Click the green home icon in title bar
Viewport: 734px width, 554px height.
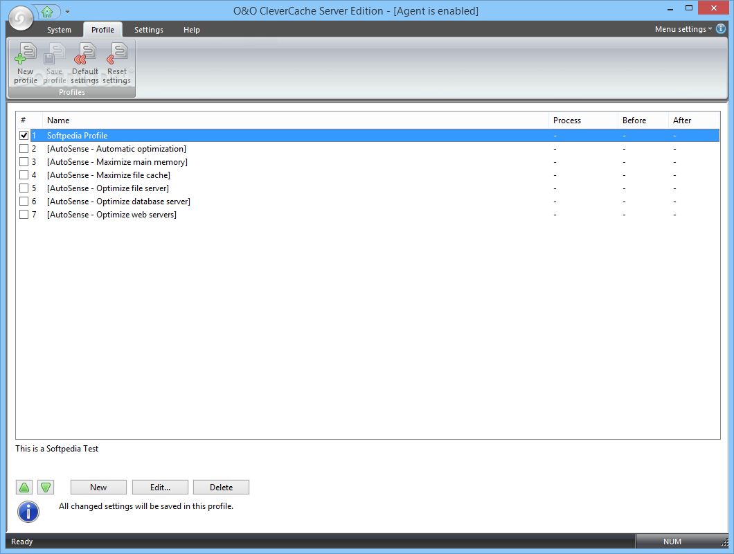[x=47, y=12]
